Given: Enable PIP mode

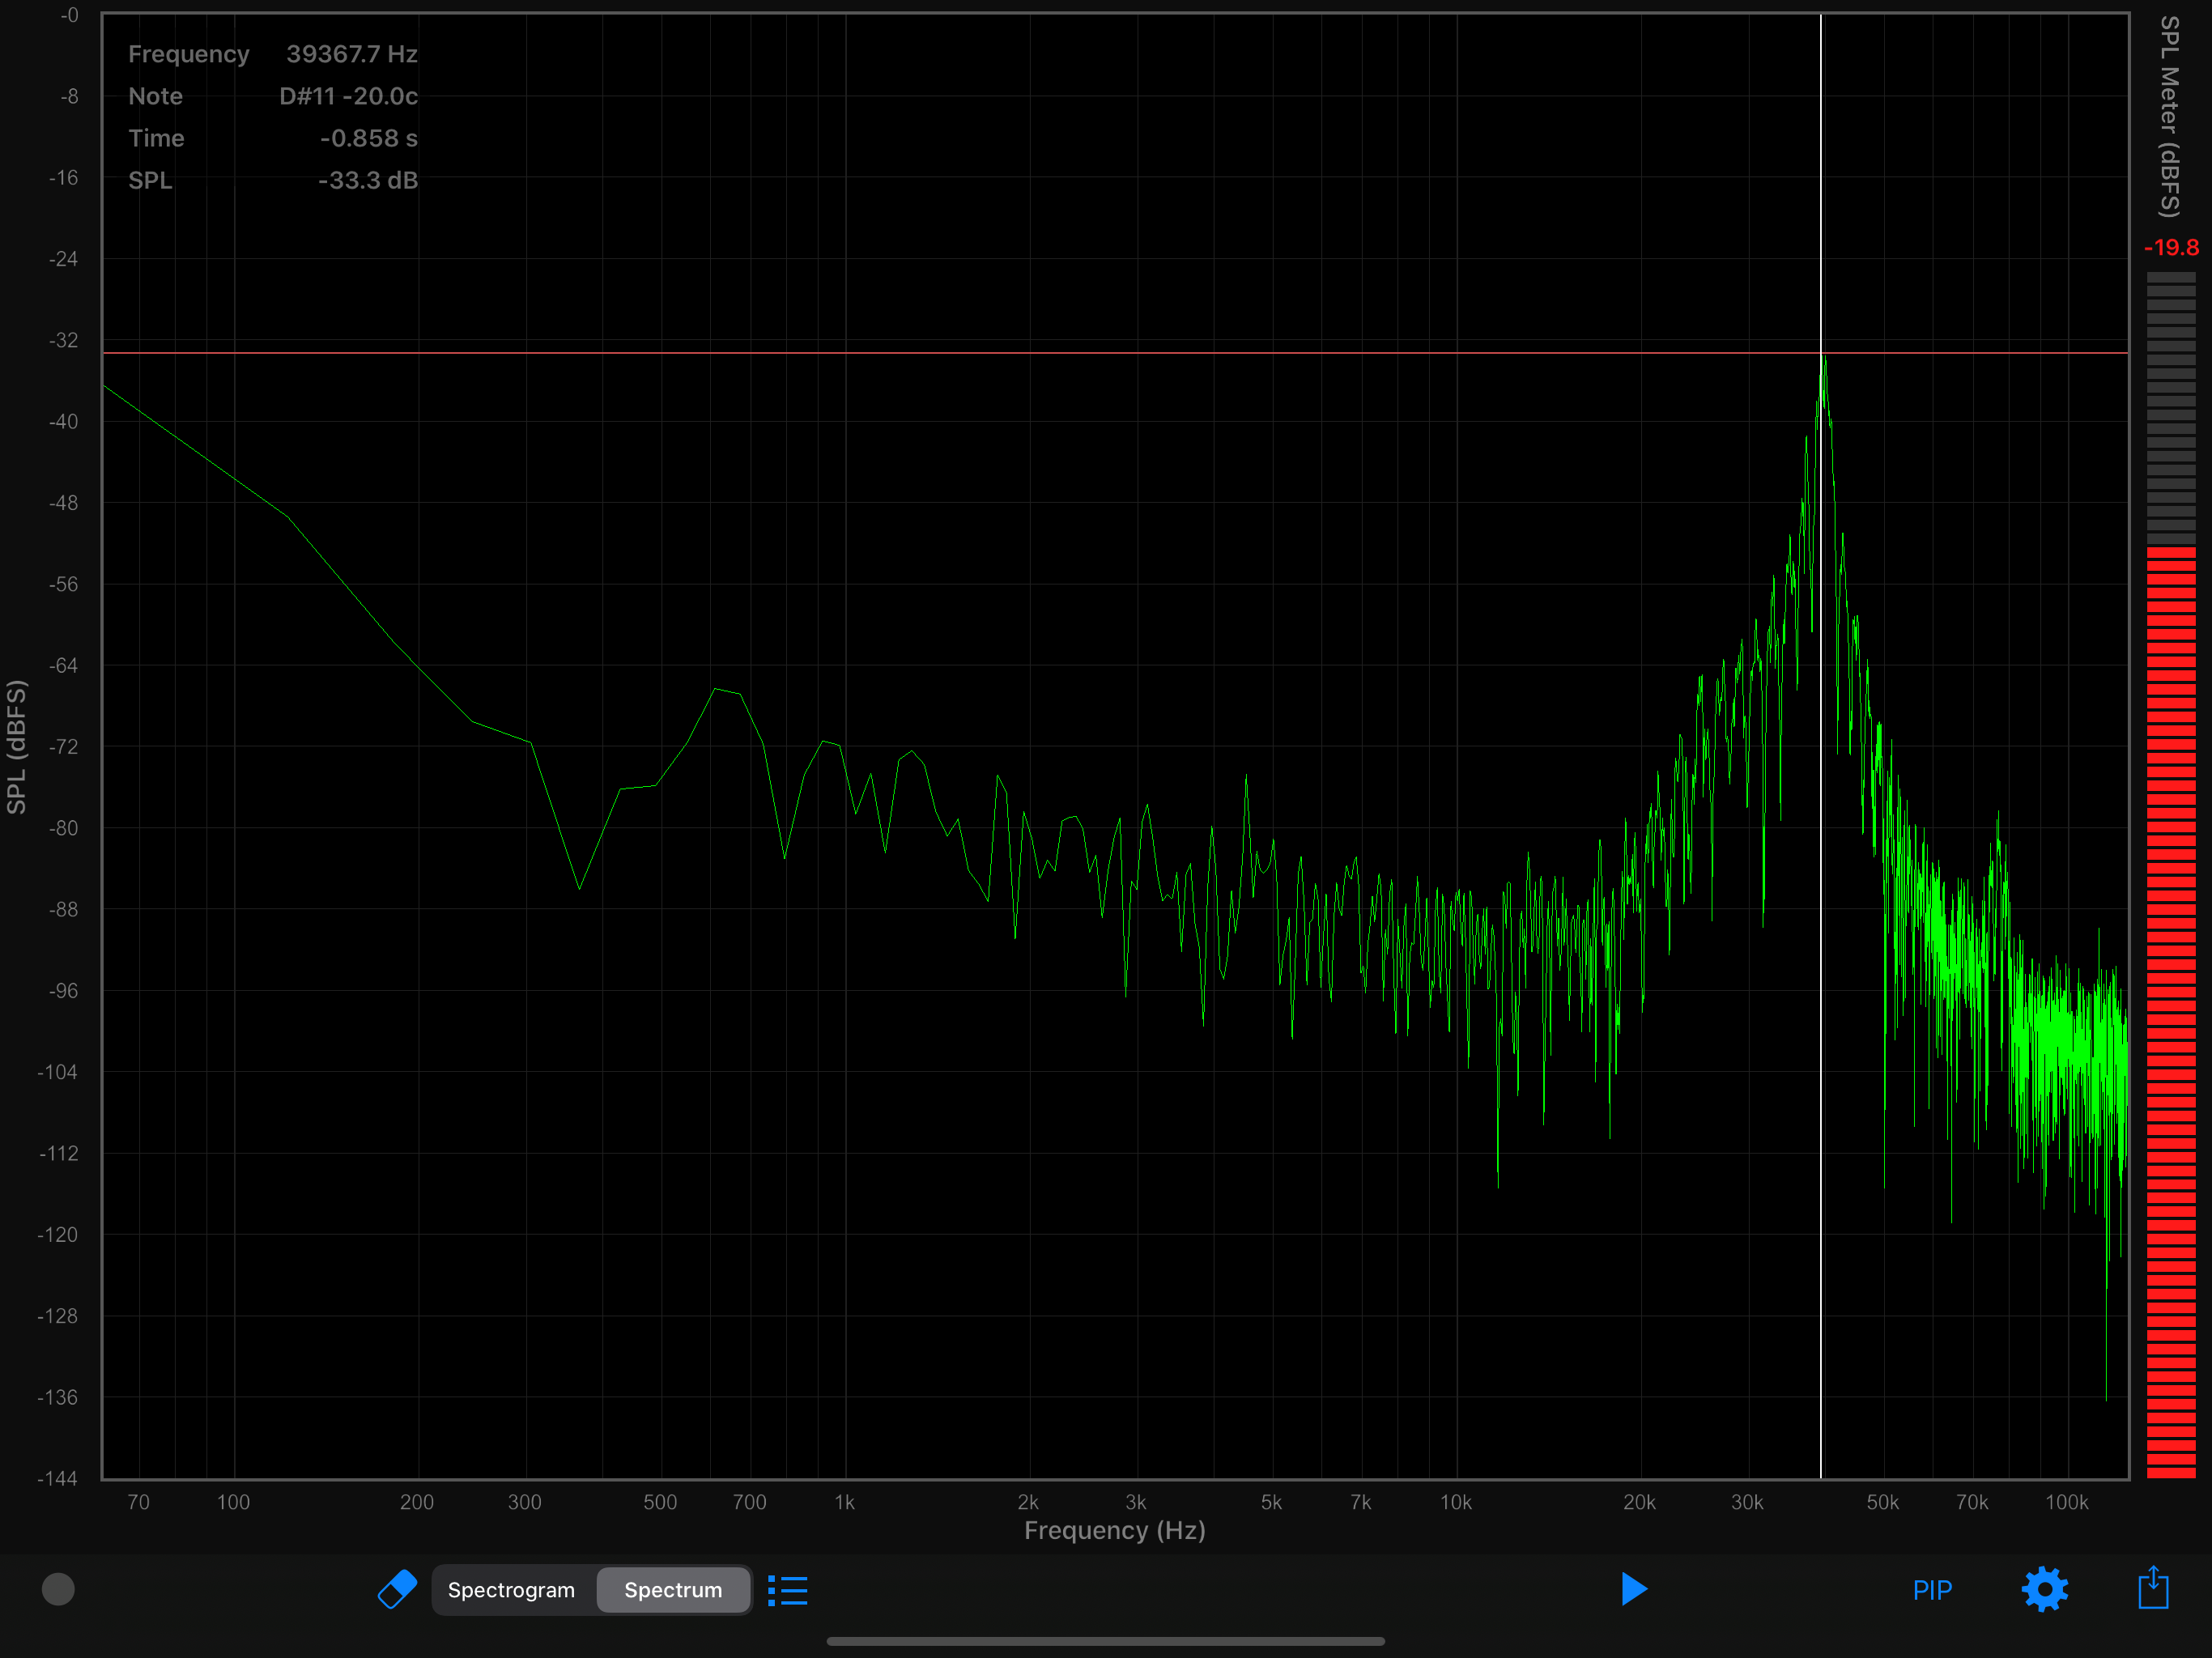Looking at the screenshot, I should pos(1931,1590).
